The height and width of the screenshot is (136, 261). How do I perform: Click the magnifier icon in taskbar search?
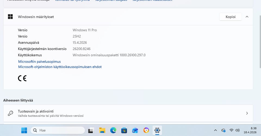pos(35,130)
